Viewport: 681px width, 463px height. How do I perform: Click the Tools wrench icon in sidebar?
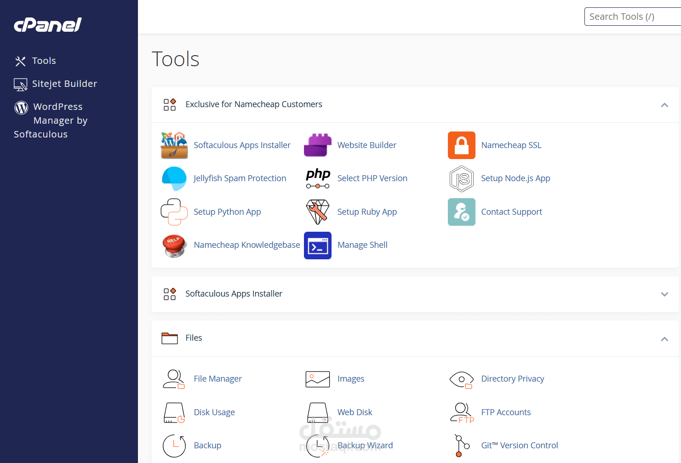click(x=20, y=61)
